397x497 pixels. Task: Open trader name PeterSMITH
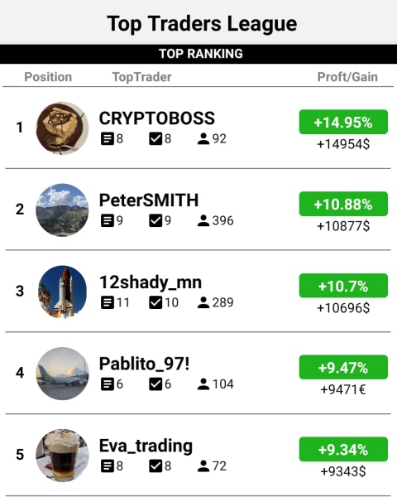pos(149,200)
